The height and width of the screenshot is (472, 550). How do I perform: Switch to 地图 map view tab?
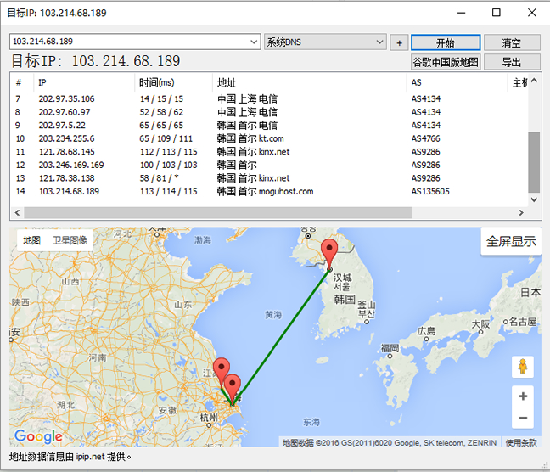click(31, 240)
